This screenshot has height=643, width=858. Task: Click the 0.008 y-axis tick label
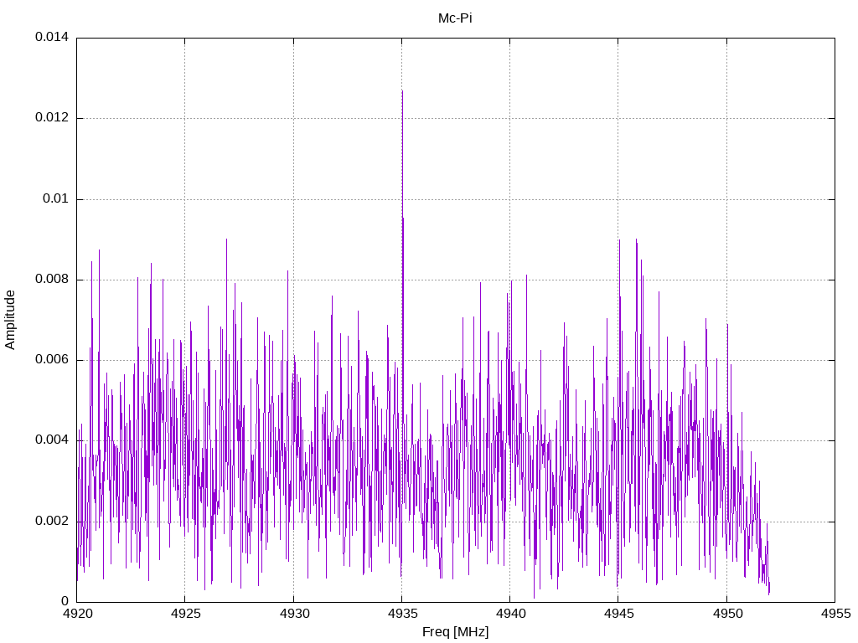(x=52, y=279)
